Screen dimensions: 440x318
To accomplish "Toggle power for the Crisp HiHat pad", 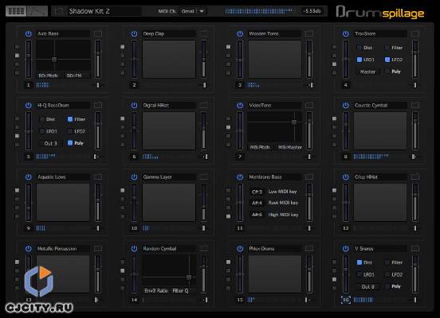I will (x=346, y=177).
